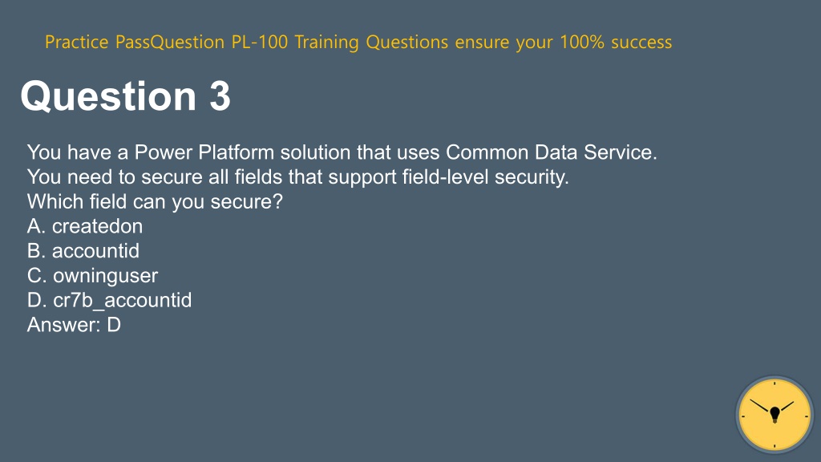Screen dimensions: 821x462
Task: Click the lightbulb in the clock center
Action: coord(775,415)
